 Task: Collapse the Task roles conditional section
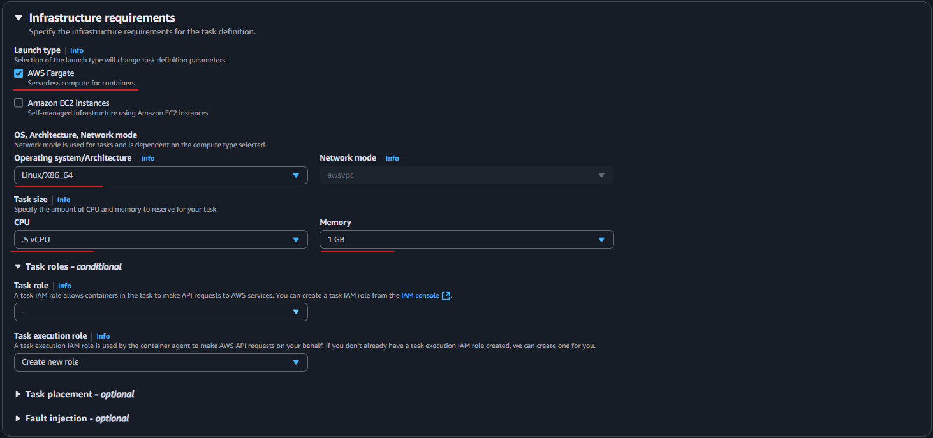point(18,266)
